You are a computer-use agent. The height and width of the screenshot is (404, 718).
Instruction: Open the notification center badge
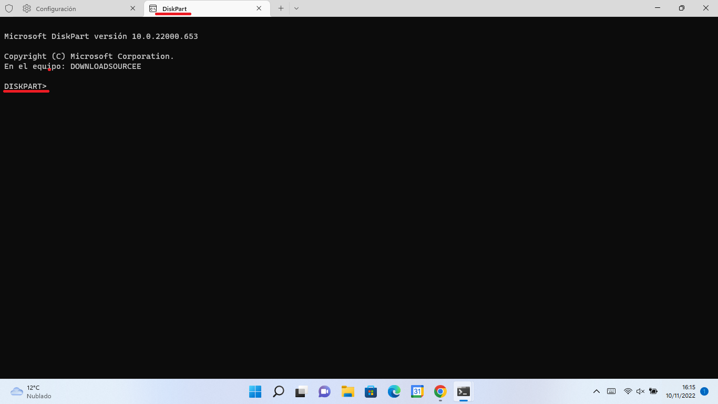(x=704, y=391)
